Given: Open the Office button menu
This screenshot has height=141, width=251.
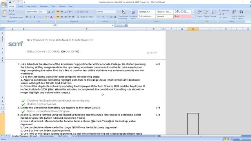Looking at the screenshot, I should [x=4, y=4].
